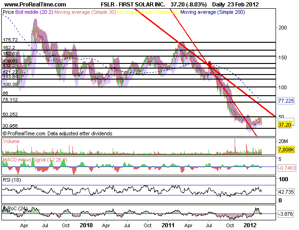Click the MACD minus Signal (12 26 9) label
This screenshot has height=230, width=299.
pyautogui.click(x=35, y=160)
